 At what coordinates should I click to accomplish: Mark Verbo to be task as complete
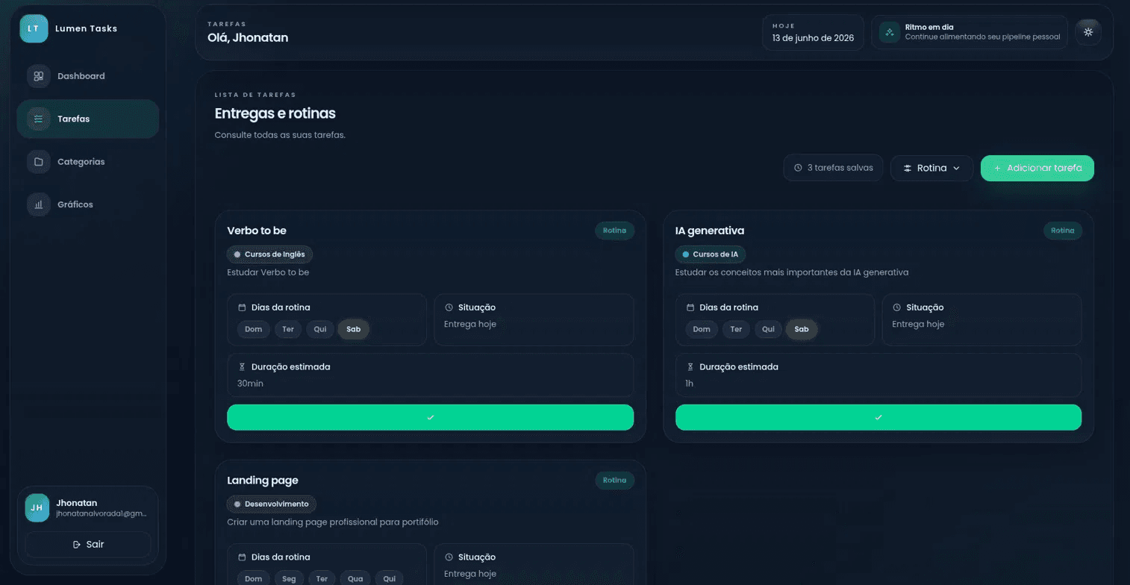430,417
